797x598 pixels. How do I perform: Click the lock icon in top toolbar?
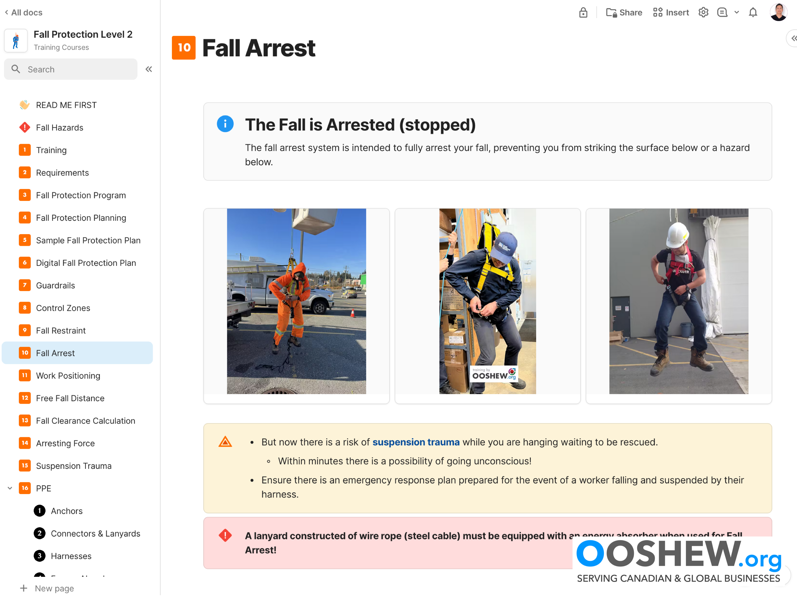point(583,12)
